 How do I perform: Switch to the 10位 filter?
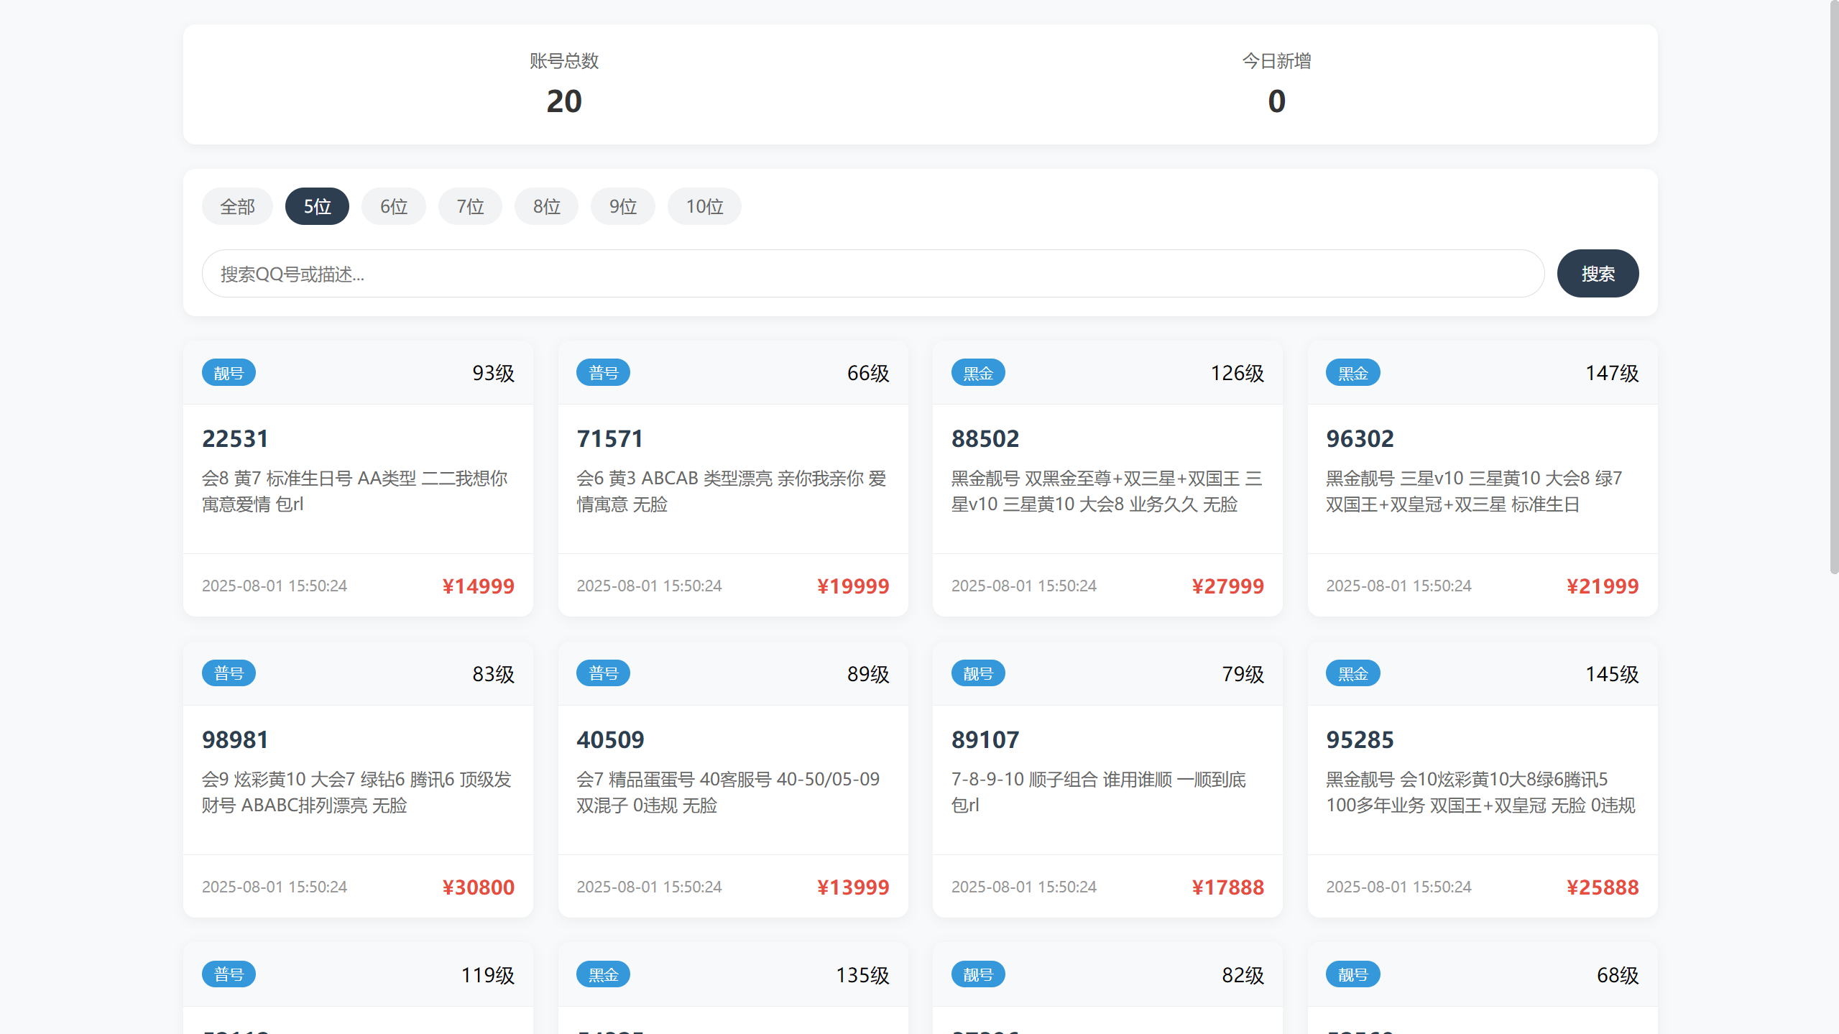[x=704, y=207]
